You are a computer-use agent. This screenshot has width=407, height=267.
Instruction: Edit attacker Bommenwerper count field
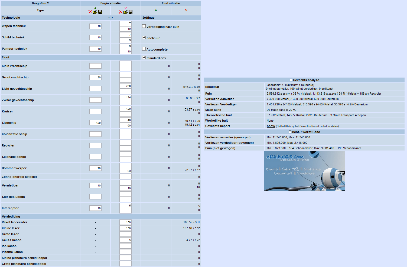pos(95,168)
